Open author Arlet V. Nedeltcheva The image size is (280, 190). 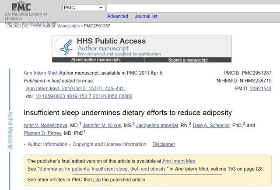(45, 126)
